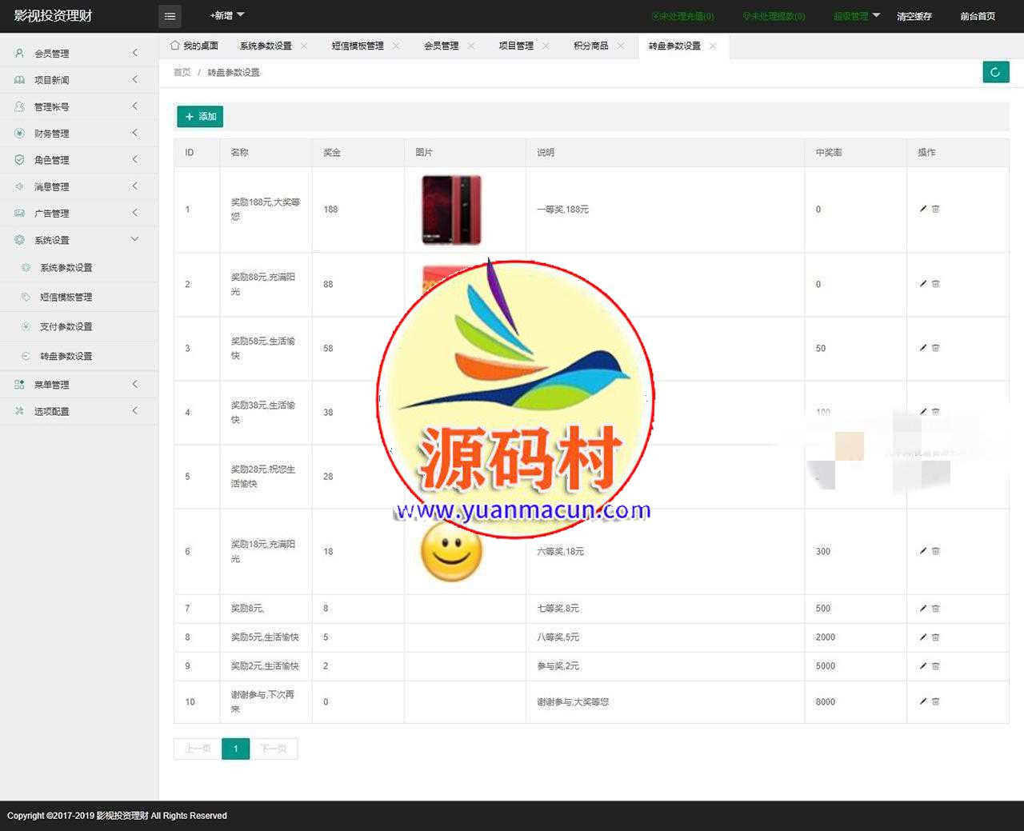Edit the row 6 prize entry
Image resolution: width=1024 pixels, height=831 pixels.
(922, 551)
